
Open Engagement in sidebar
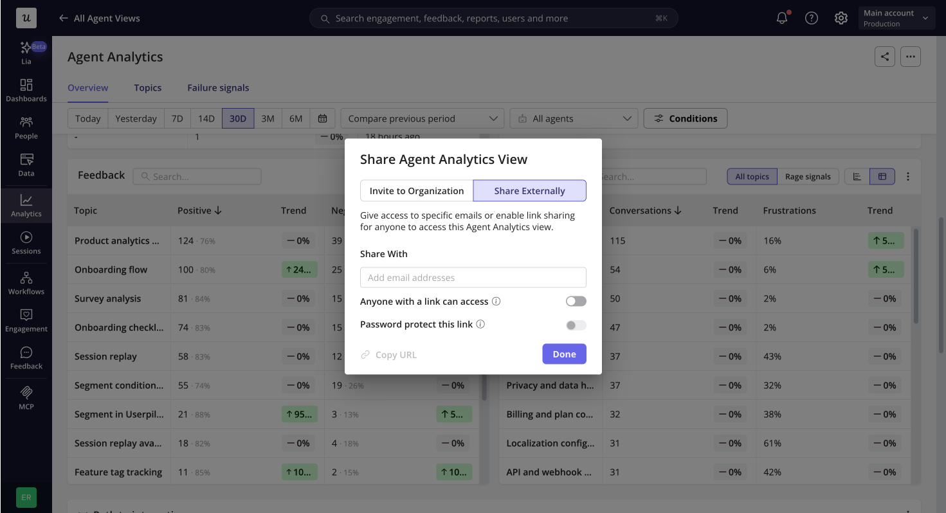click(x=26, y=321)
